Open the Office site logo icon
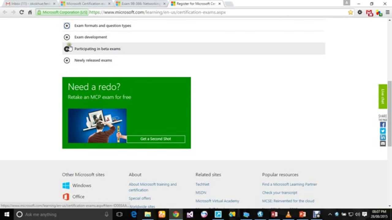 (66, 196)
